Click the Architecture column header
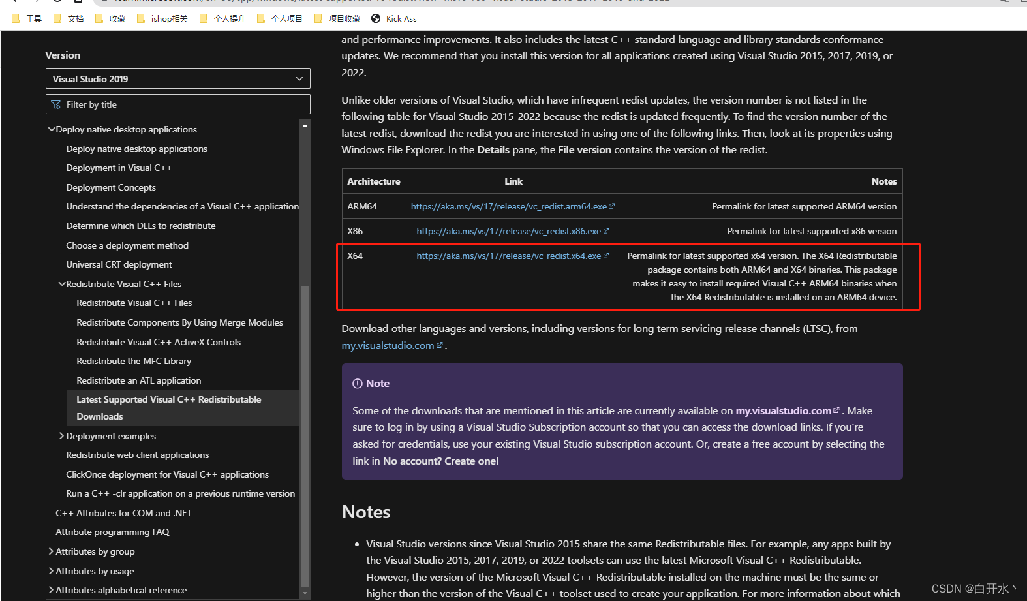Viewport: 1027px width, 601px height. coord(374,181)
